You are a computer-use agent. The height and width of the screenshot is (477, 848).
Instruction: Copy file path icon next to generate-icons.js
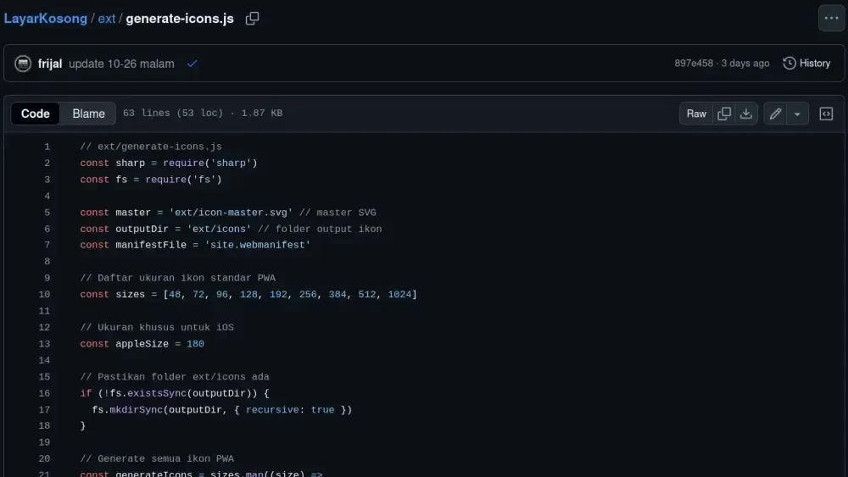pyautogui.click(x=252, y=19)
